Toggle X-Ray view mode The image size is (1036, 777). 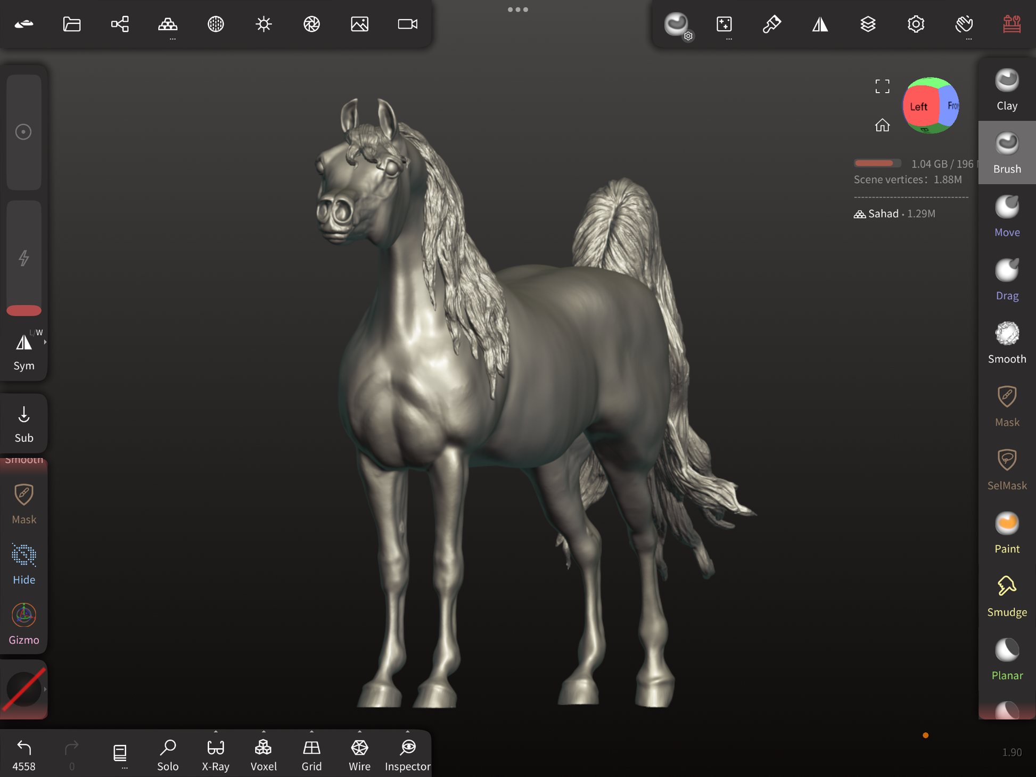coord(216,754)
